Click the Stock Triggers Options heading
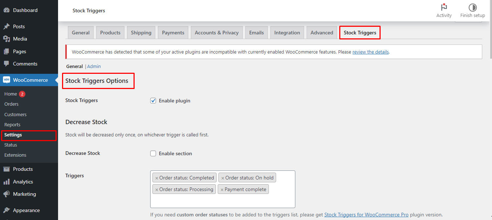 pos(97,81)
